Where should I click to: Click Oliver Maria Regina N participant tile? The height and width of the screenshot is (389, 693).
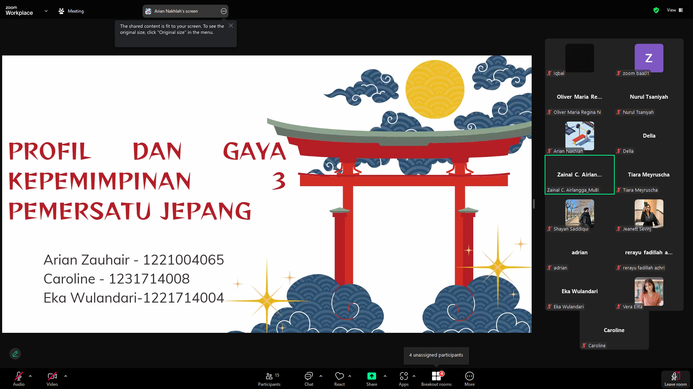[x=580, y=97]
